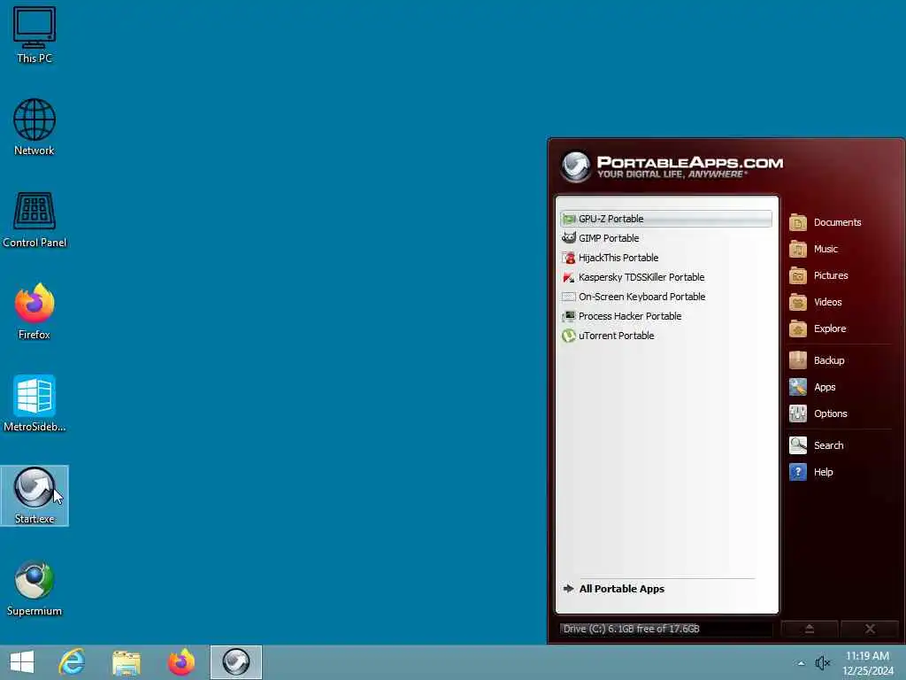This screenshot has height=680, width=906.
Task: Click the eject drive button
Action: (810, 630)
